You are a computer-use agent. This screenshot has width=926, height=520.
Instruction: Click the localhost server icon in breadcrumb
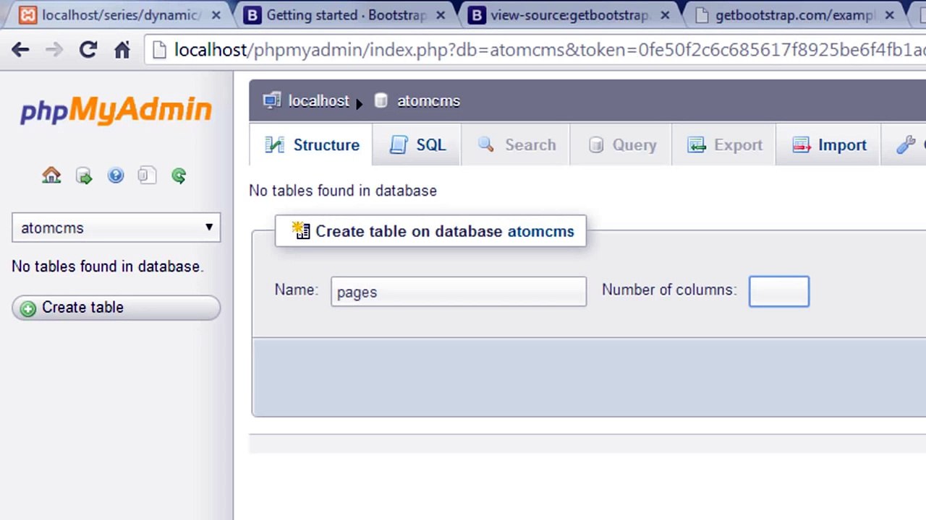pyautogui.click(x=272, y=100)
